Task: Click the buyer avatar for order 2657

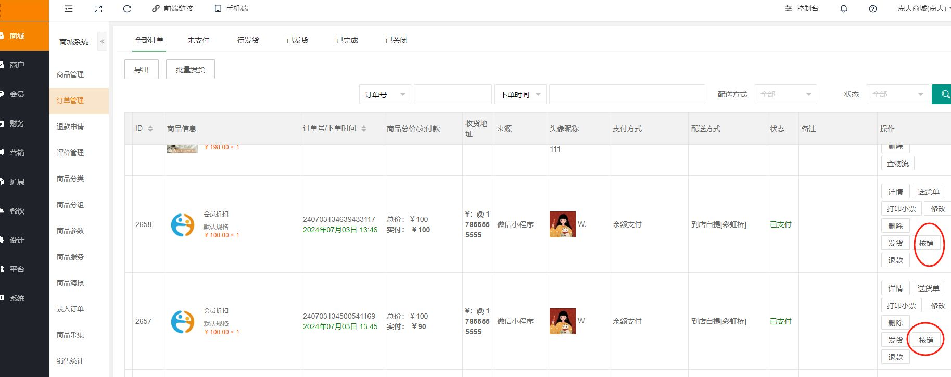Action: pos(563,321)
